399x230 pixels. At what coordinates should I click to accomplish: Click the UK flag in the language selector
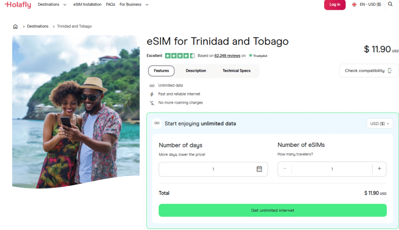354,4
